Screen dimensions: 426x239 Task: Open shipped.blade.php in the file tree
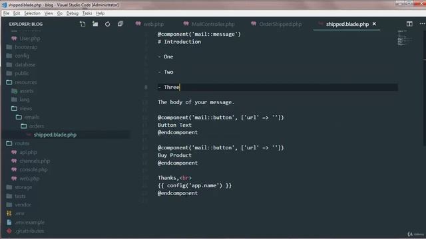55,135
